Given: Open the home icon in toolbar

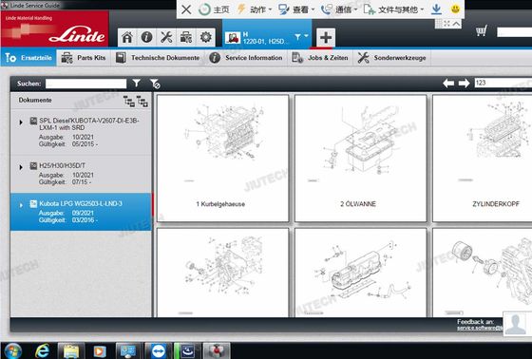Looking at the screenshot, I should (x=127, y=37).
